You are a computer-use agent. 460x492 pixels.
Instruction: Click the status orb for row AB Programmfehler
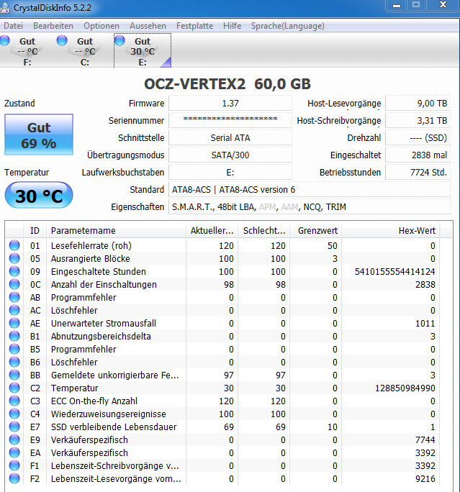pyautogui.click(x=14, y=297)
